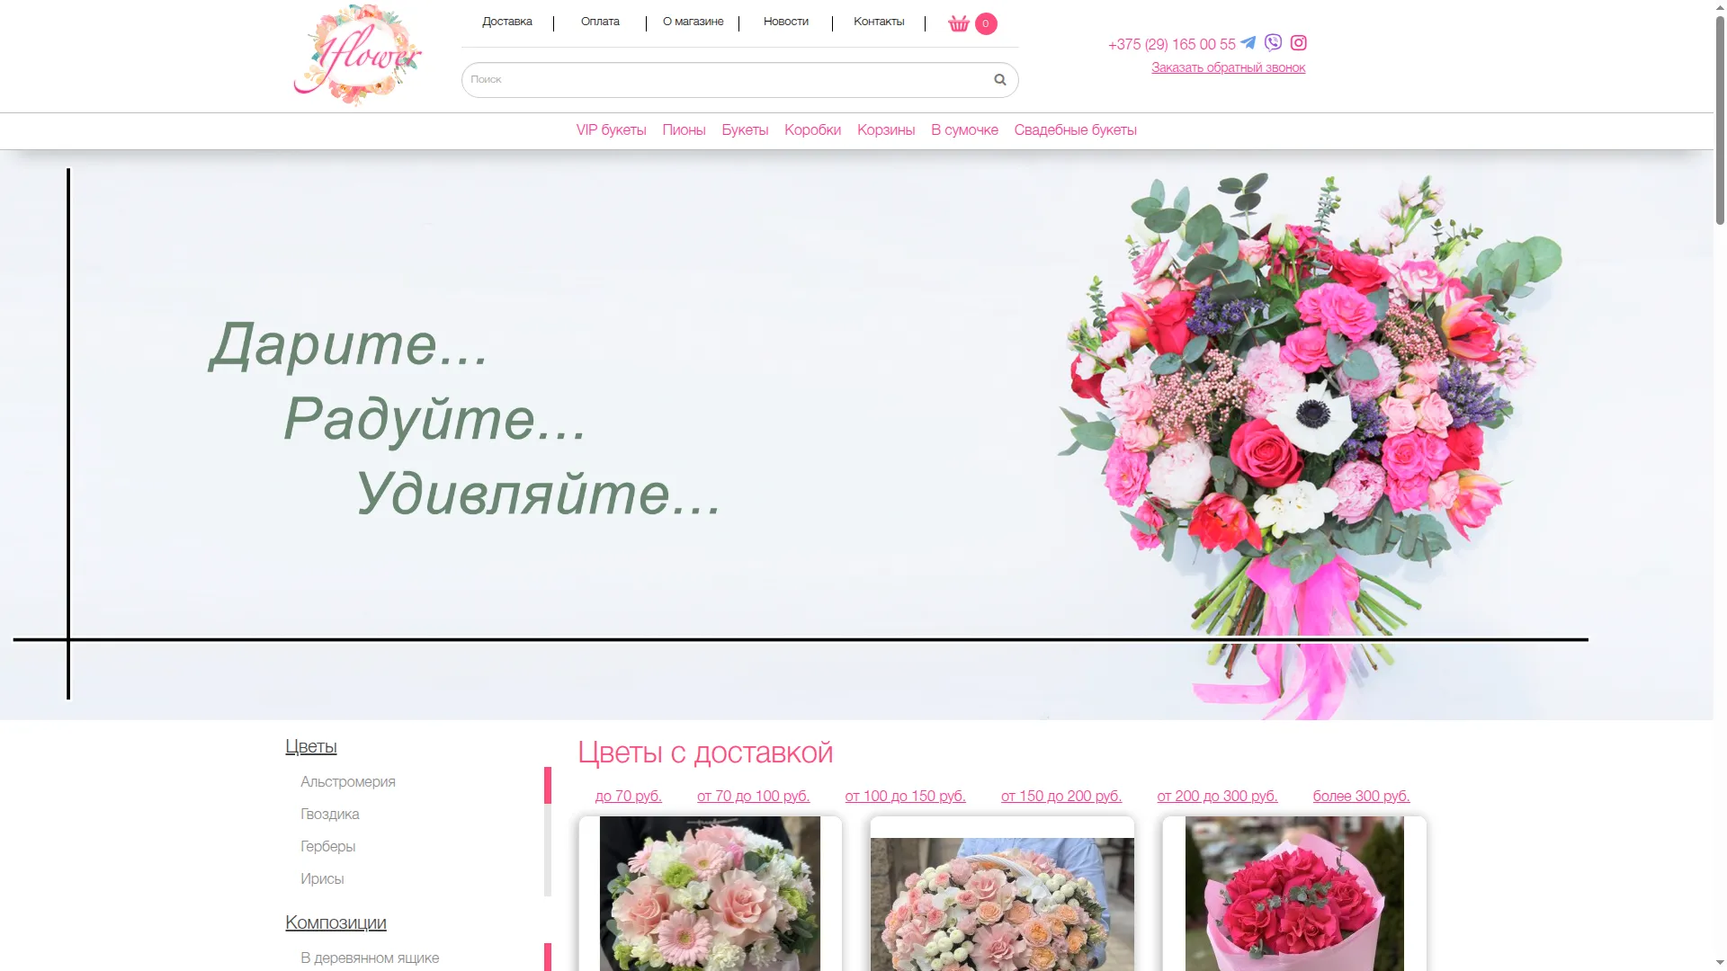Open the shopping cart basket icon
The image size is (1727, 971).
click(959, 23)
